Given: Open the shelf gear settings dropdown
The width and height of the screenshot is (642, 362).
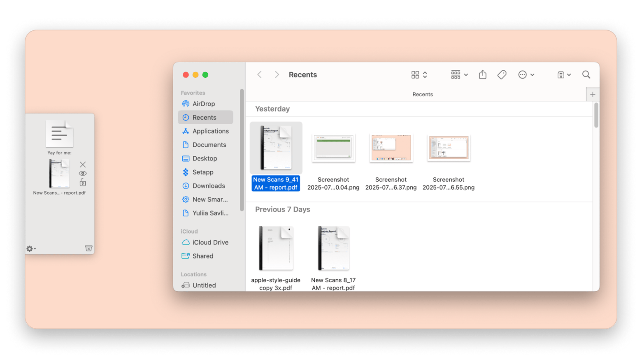Looking at the screenshot, I should (x=31, y=248).
